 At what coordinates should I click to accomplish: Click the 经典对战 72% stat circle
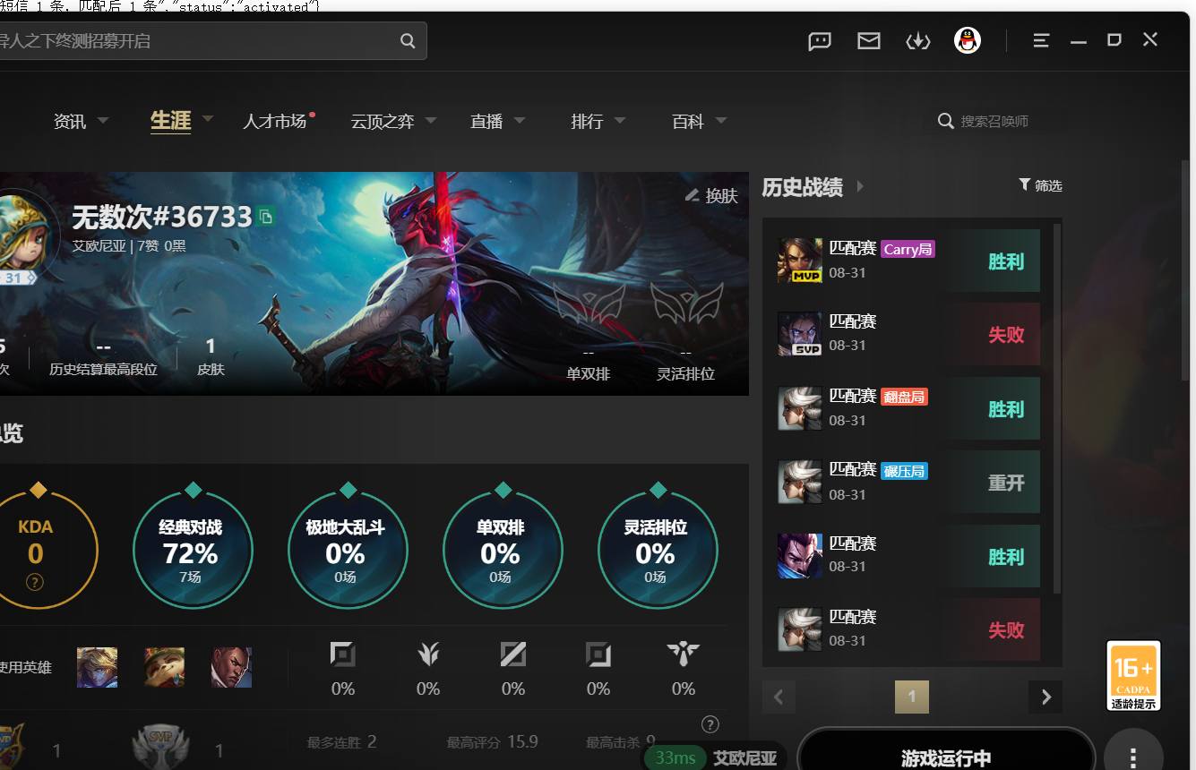click(193, 548)
